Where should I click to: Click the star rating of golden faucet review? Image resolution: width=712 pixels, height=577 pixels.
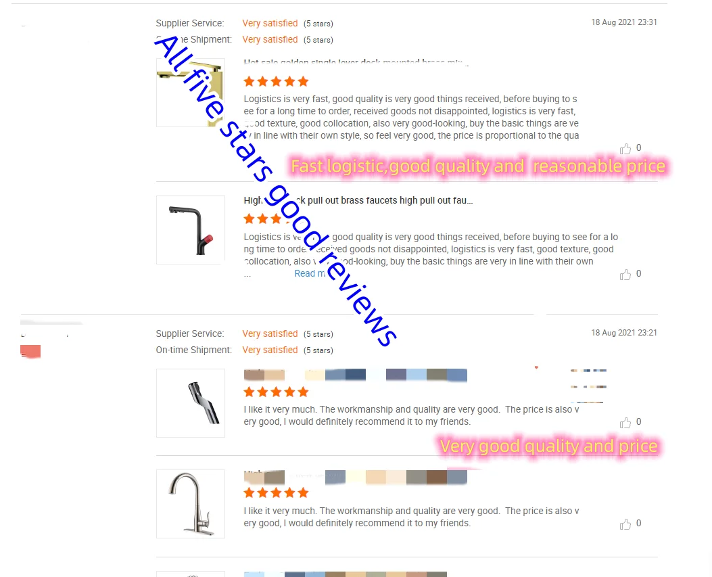point(276,82)
